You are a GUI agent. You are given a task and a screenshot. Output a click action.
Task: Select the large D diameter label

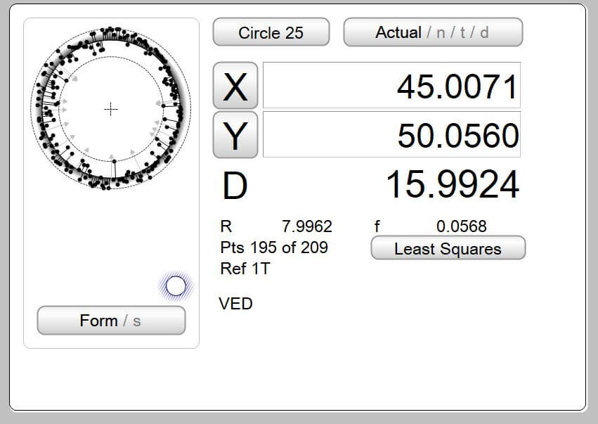235,186
